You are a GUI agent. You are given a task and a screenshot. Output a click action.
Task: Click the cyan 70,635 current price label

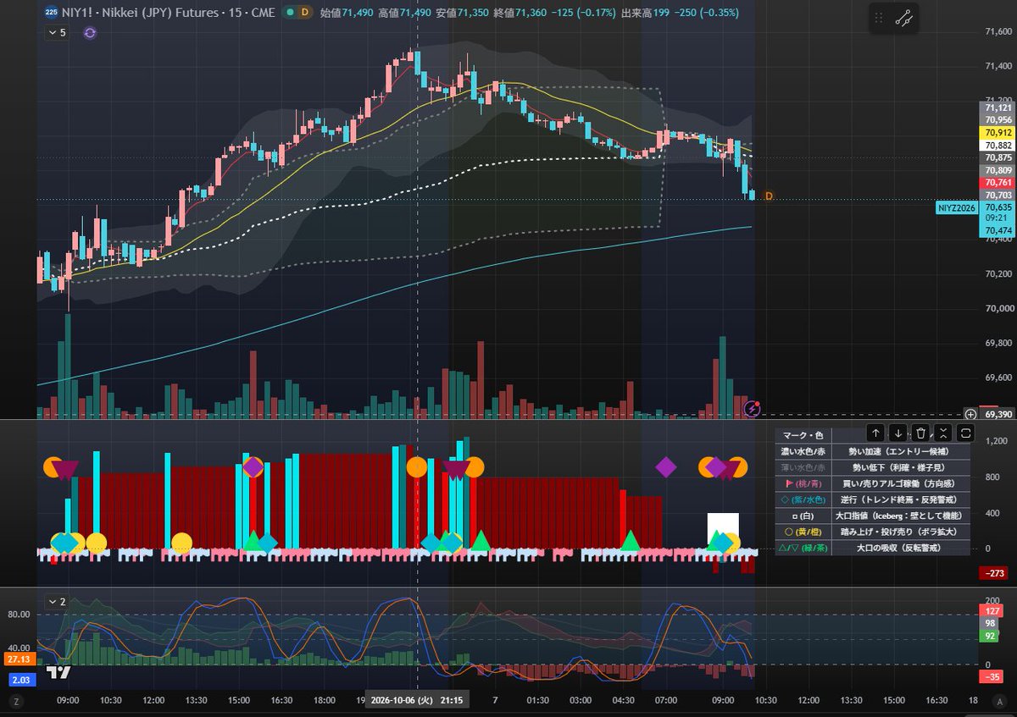tap(997, 207)
